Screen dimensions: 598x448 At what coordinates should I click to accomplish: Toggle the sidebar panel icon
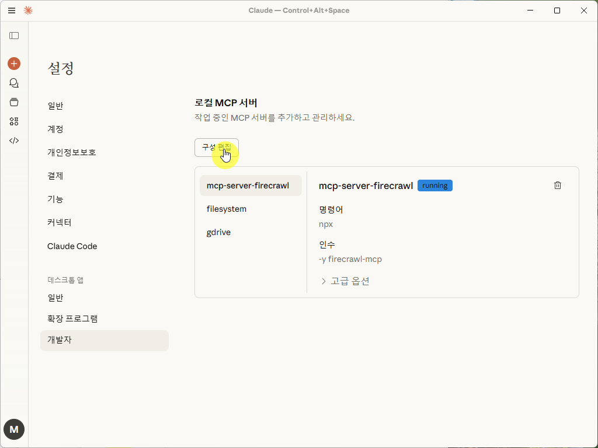pyautogui.click(x=14, y=36)
